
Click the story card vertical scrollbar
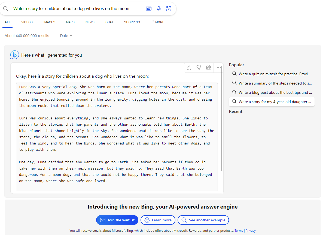pyautogui.click(x=222, y=118)
